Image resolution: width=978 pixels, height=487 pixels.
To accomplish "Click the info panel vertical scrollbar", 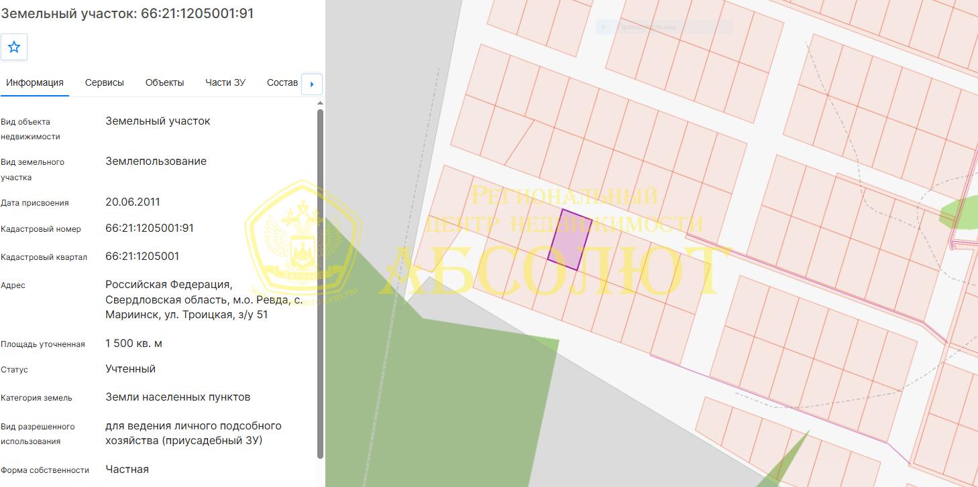I will coord(320,283).
